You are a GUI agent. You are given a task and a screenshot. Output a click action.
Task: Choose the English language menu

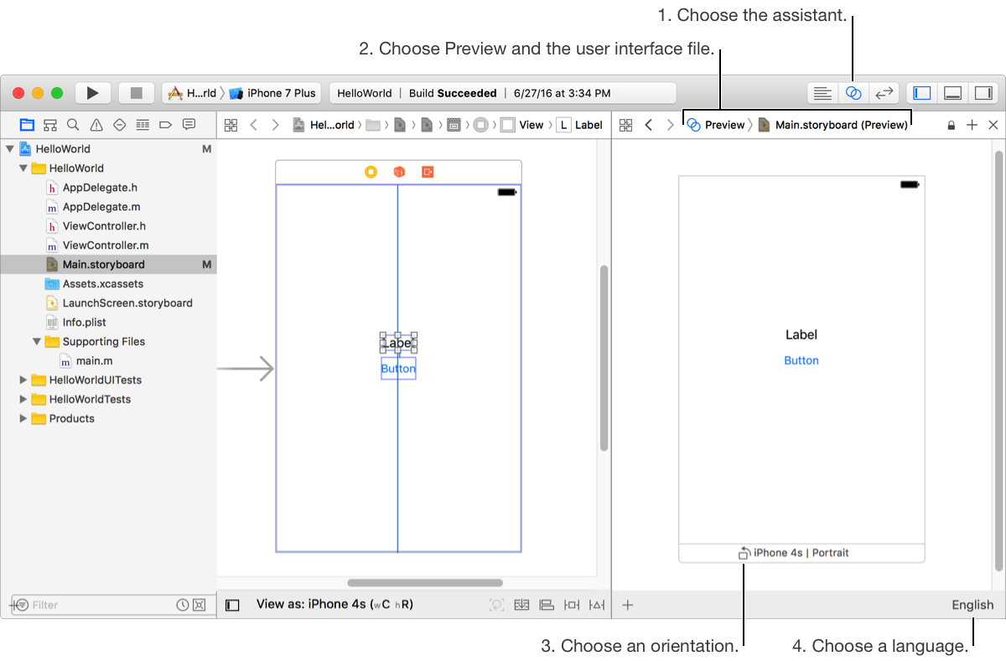click(x=972, y=605)
